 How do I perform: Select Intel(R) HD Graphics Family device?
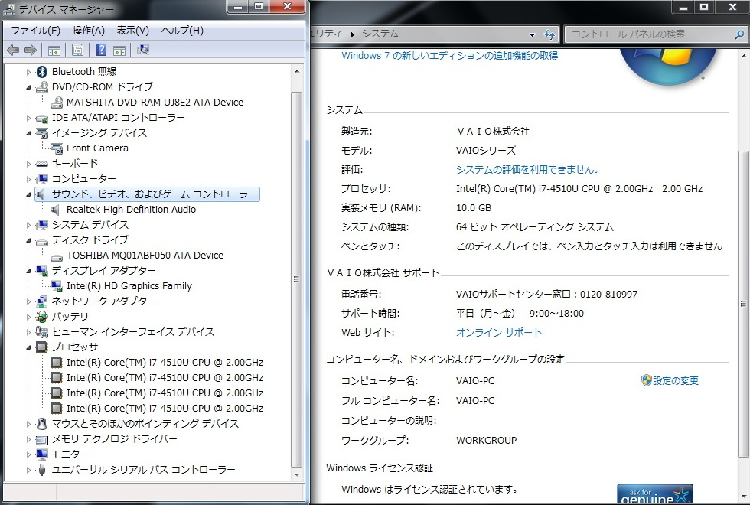129,286
